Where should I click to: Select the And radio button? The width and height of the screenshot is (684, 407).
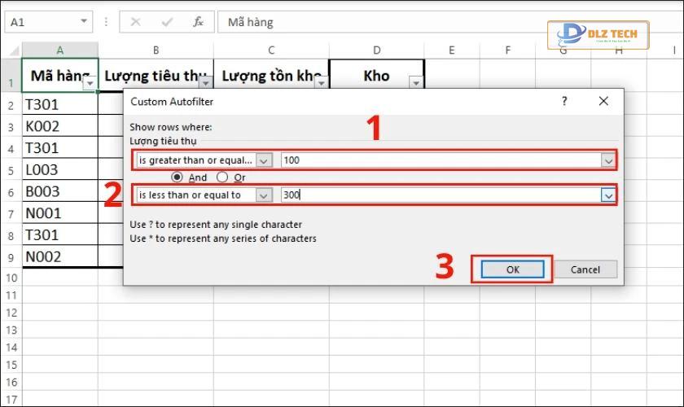178,177
